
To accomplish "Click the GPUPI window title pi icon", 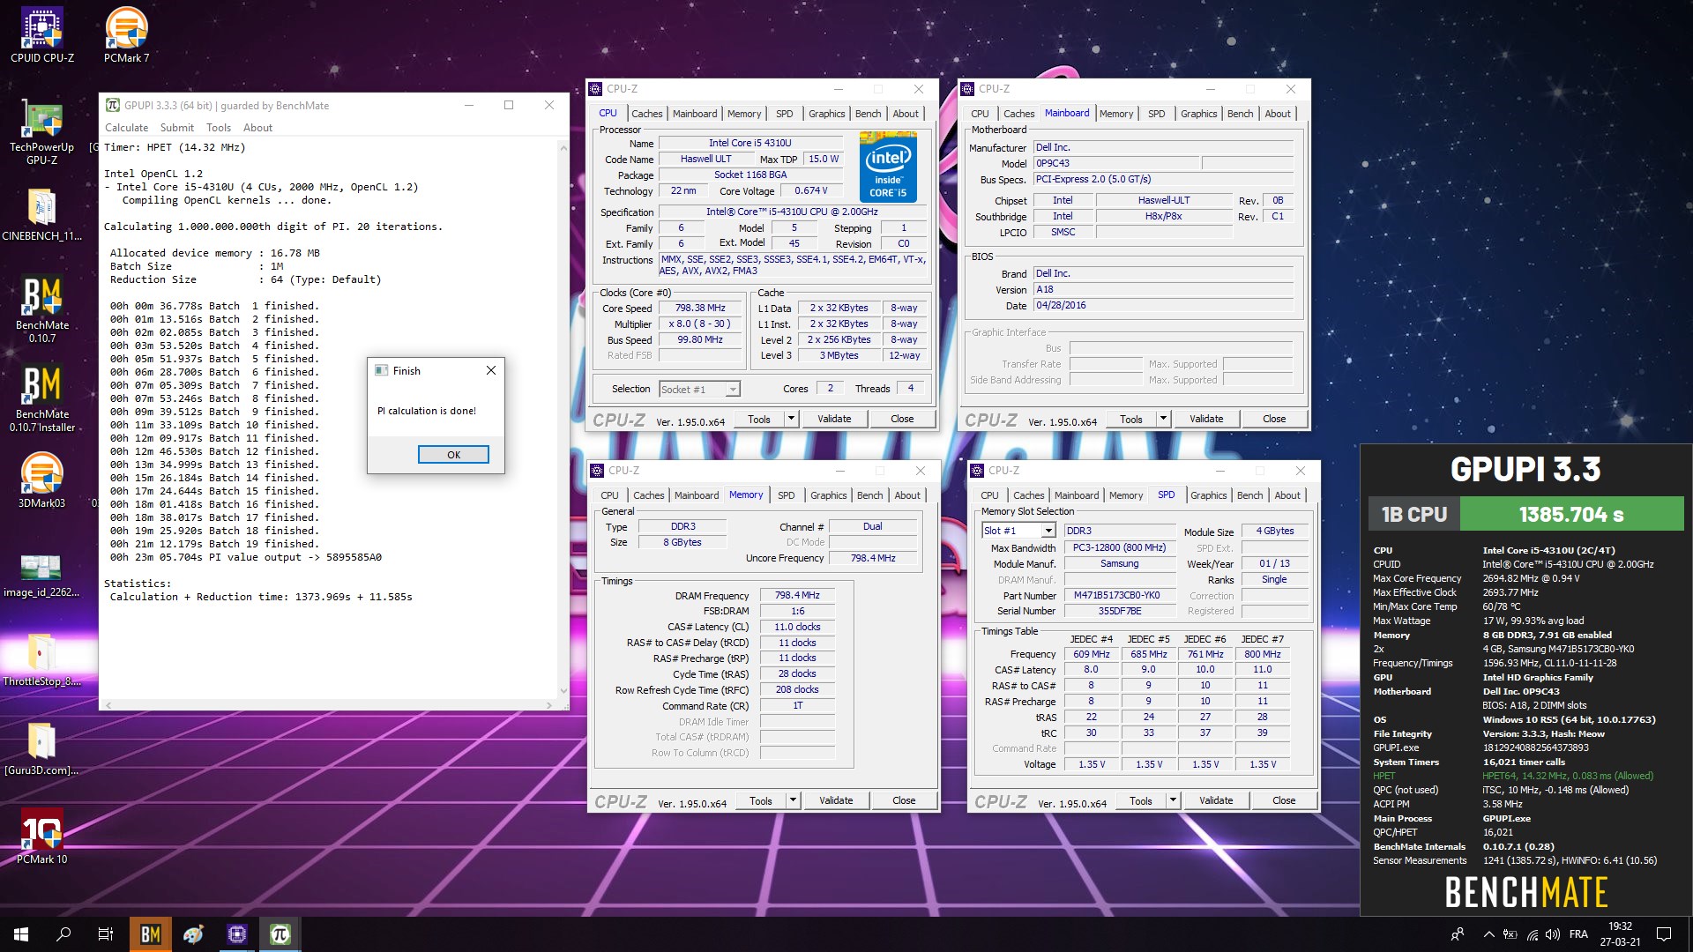I will (x=112, y=105).
